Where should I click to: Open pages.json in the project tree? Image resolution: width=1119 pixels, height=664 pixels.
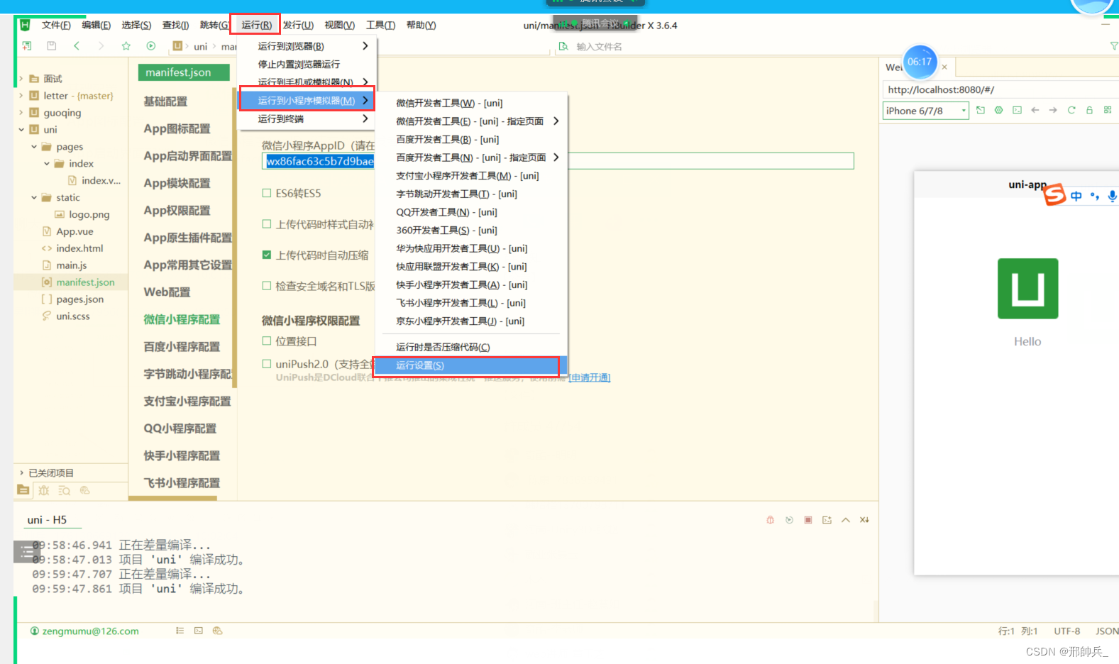click(x=79, y=299)
